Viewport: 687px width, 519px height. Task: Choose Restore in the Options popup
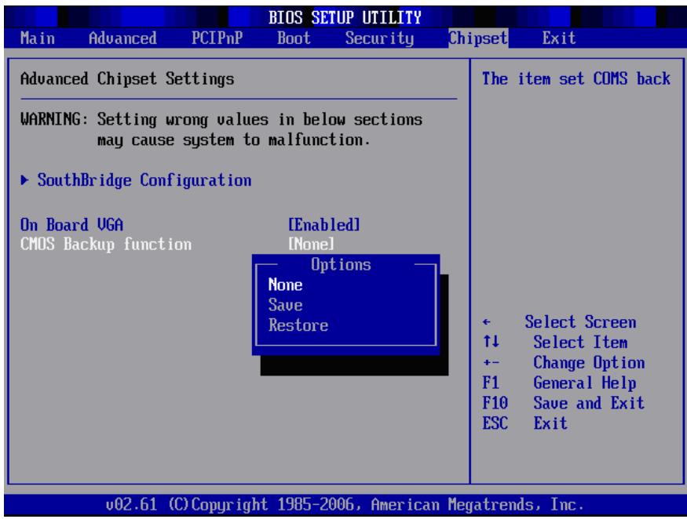tap(298, 325)
